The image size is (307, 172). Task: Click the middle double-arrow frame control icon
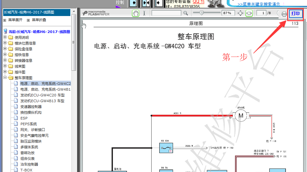point(146,3)
